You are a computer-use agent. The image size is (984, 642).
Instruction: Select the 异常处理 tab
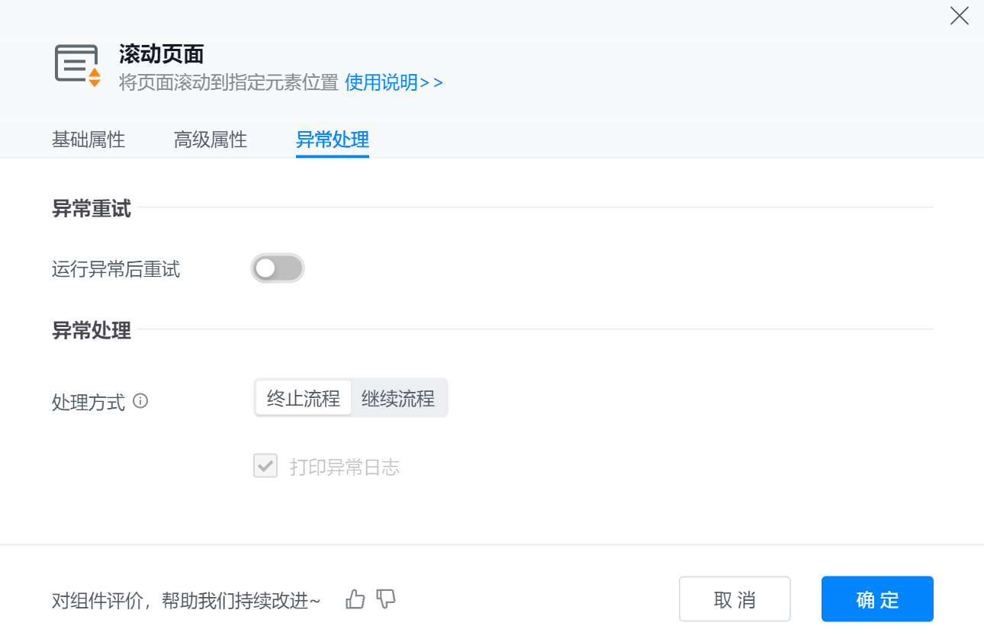point(333,140)
